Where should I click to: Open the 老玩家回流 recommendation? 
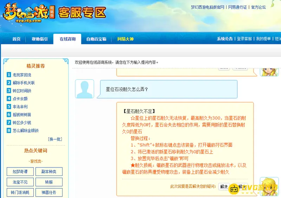tap(22, 75)
